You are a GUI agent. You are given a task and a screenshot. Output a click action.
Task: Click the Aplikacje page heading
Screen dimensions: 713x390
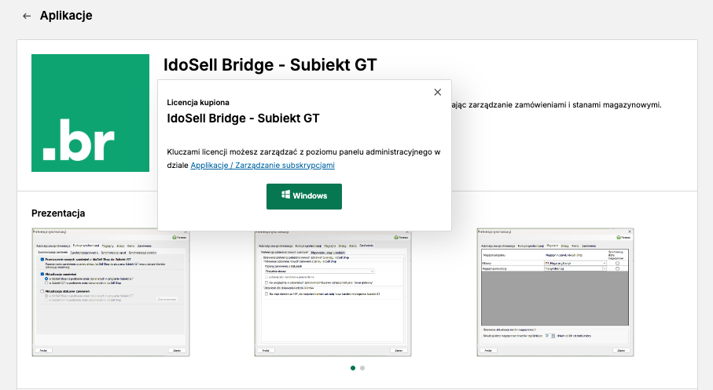[x=66, y=16]
